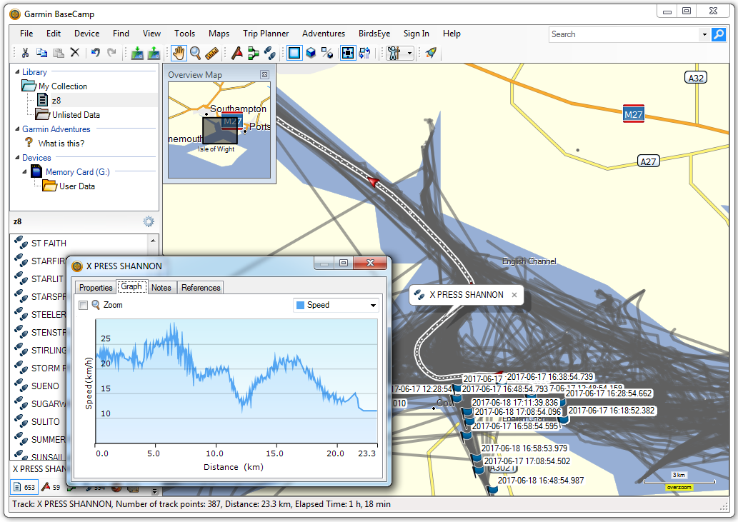The height and width of the screenshot is (522, 738).
Task: Click the Undo arrow icon
Action: [96, 53]
